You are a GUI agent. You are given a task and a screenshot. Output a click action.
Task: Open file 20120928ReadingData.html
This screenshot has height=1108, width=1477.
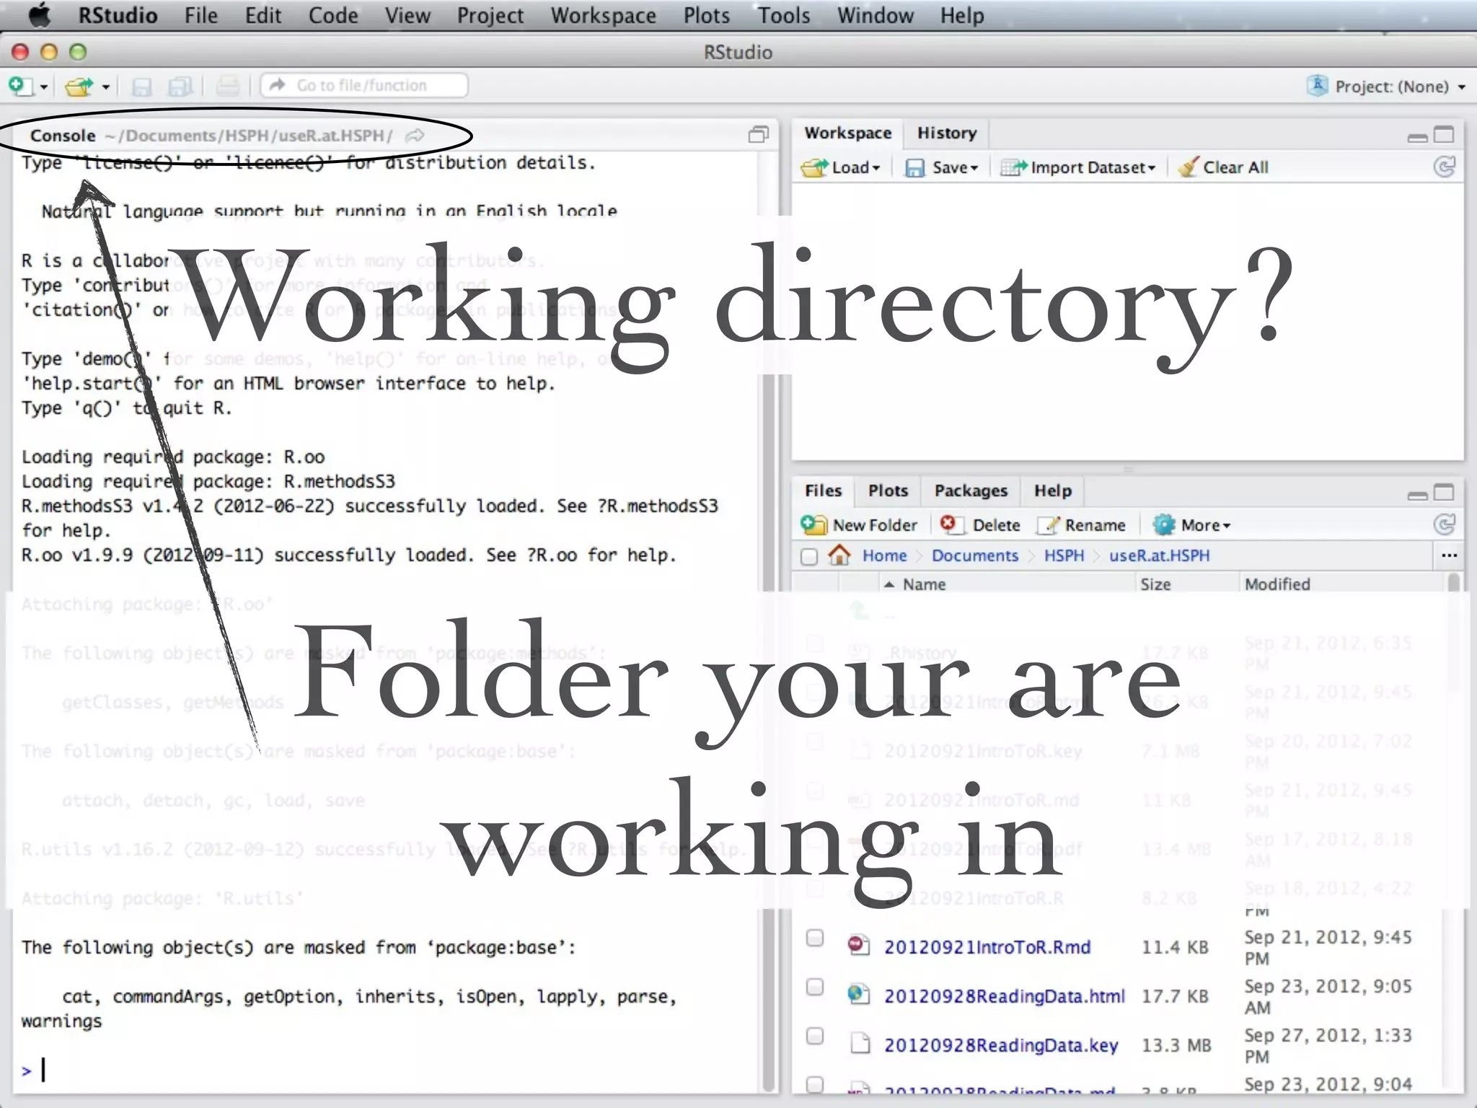click(1004, 996)
